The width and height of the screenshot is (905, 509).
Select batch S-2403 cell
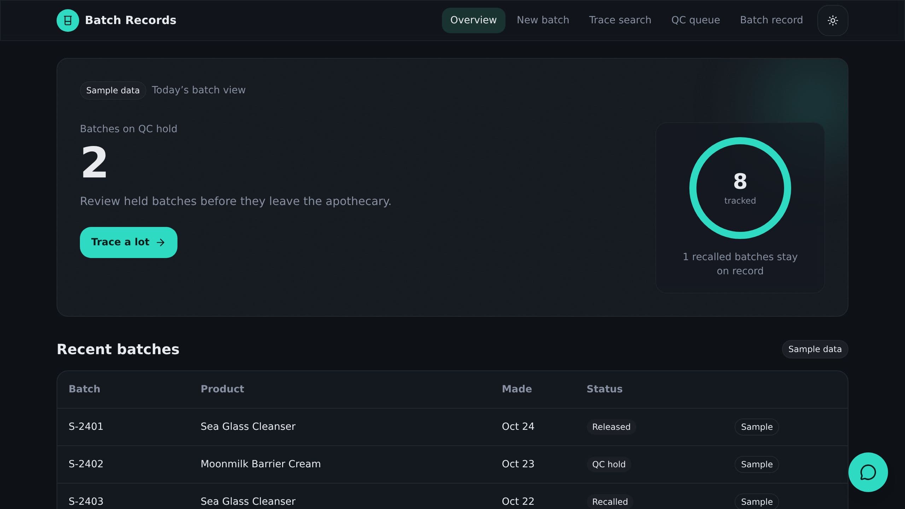[86, 502]
